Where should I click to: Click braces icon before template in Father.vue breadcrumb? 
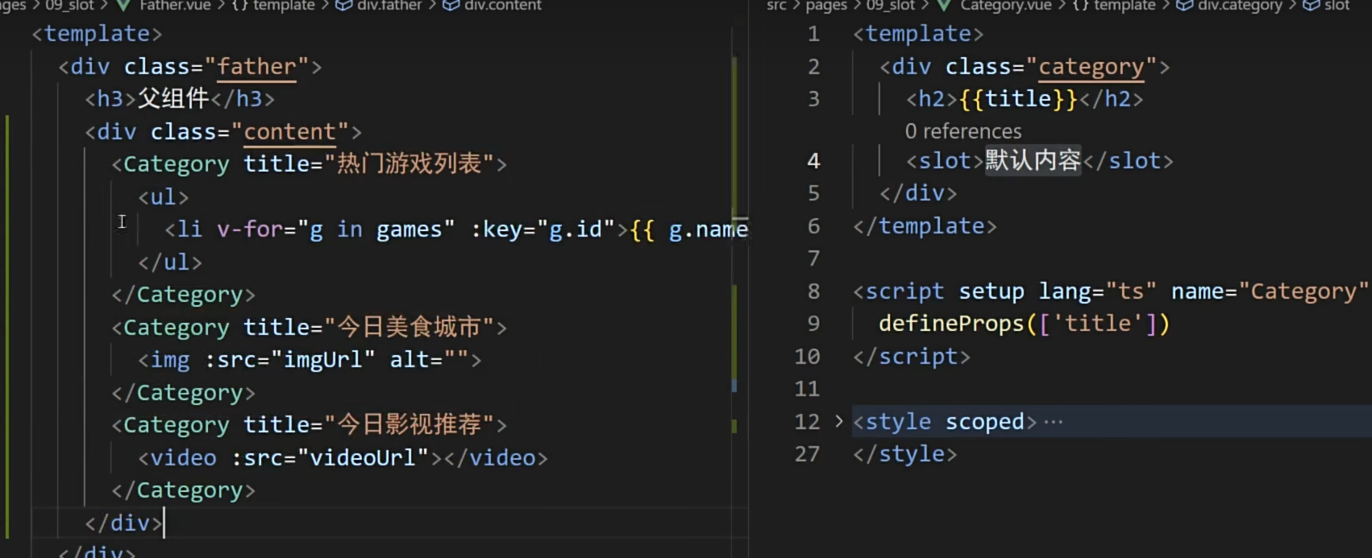240,6
